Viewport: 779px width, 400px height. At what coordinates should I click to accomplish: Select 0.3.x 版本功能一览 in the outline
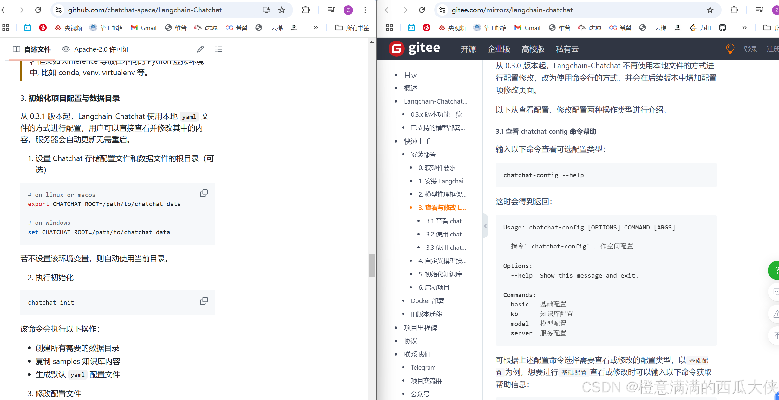(x=436, y=114)
